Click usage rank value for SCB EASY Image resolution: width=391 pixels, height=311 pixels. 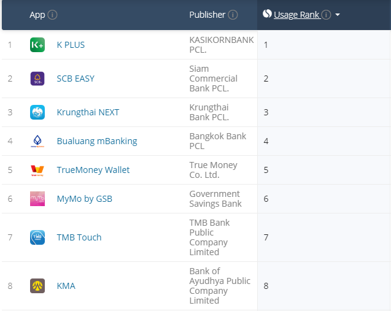266,79
